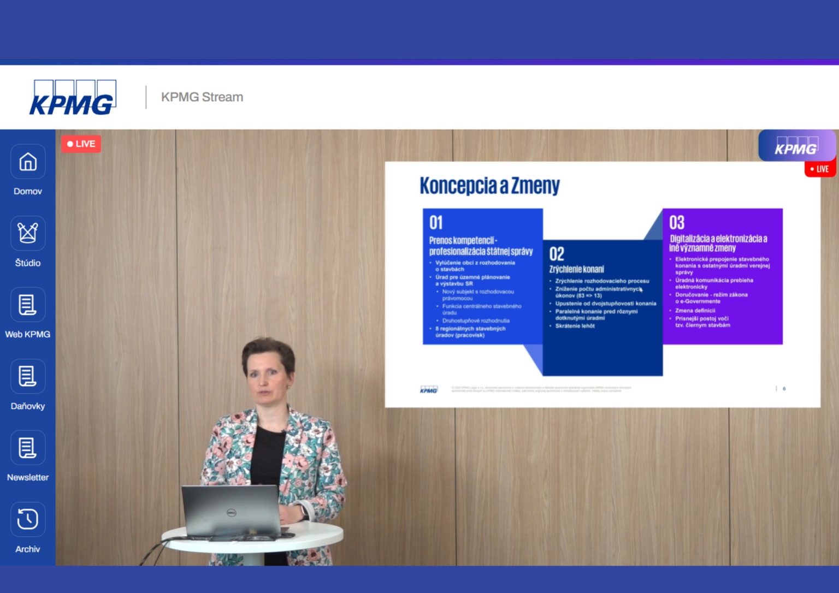Viewport: 839px width, 593px height.
Task: Click the 'KPMG Stream' header title
Action: [x=202, y=97]
